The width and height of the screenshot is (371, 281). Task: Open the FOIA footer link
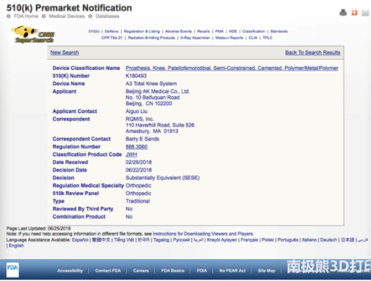pyautogui.click(x=202, y=271)
